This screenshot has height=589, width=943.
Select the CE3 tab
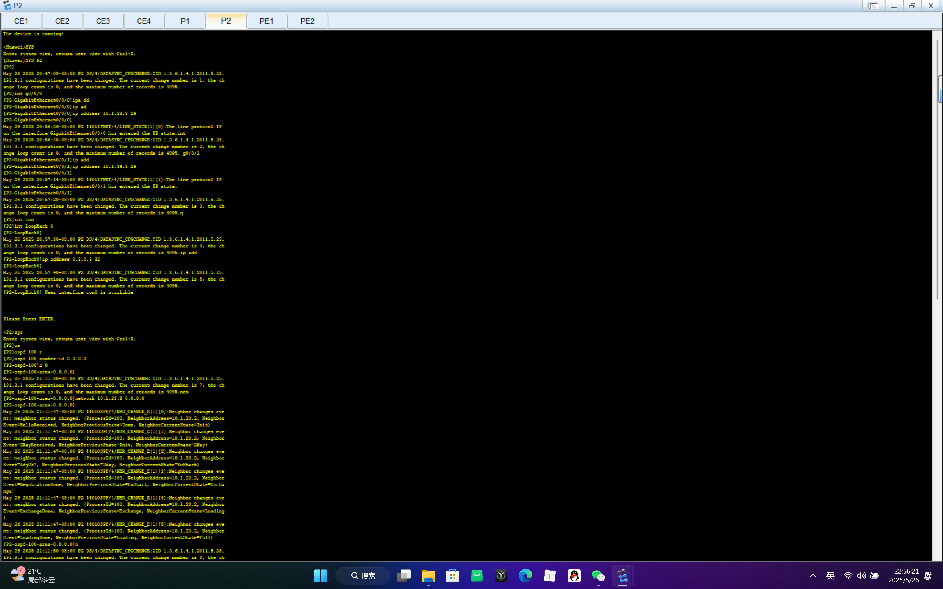point(103,21)
